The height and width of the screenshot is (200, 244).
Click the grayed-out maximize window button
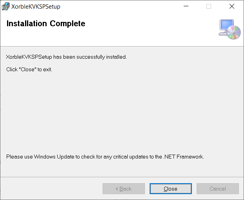click(x=209, y=6)
